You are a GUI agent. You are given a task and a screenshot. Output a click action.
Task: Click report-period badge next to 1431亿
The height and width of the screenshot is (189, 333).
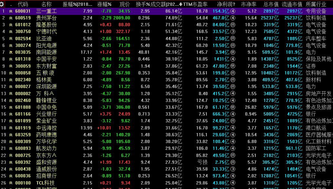[233, 59]
